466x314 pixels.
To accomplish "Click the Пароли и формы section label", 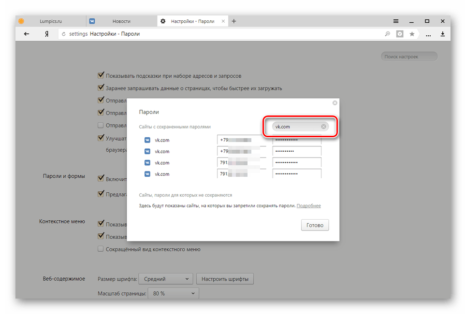I will pyautogui.click(x=64, y=176).
